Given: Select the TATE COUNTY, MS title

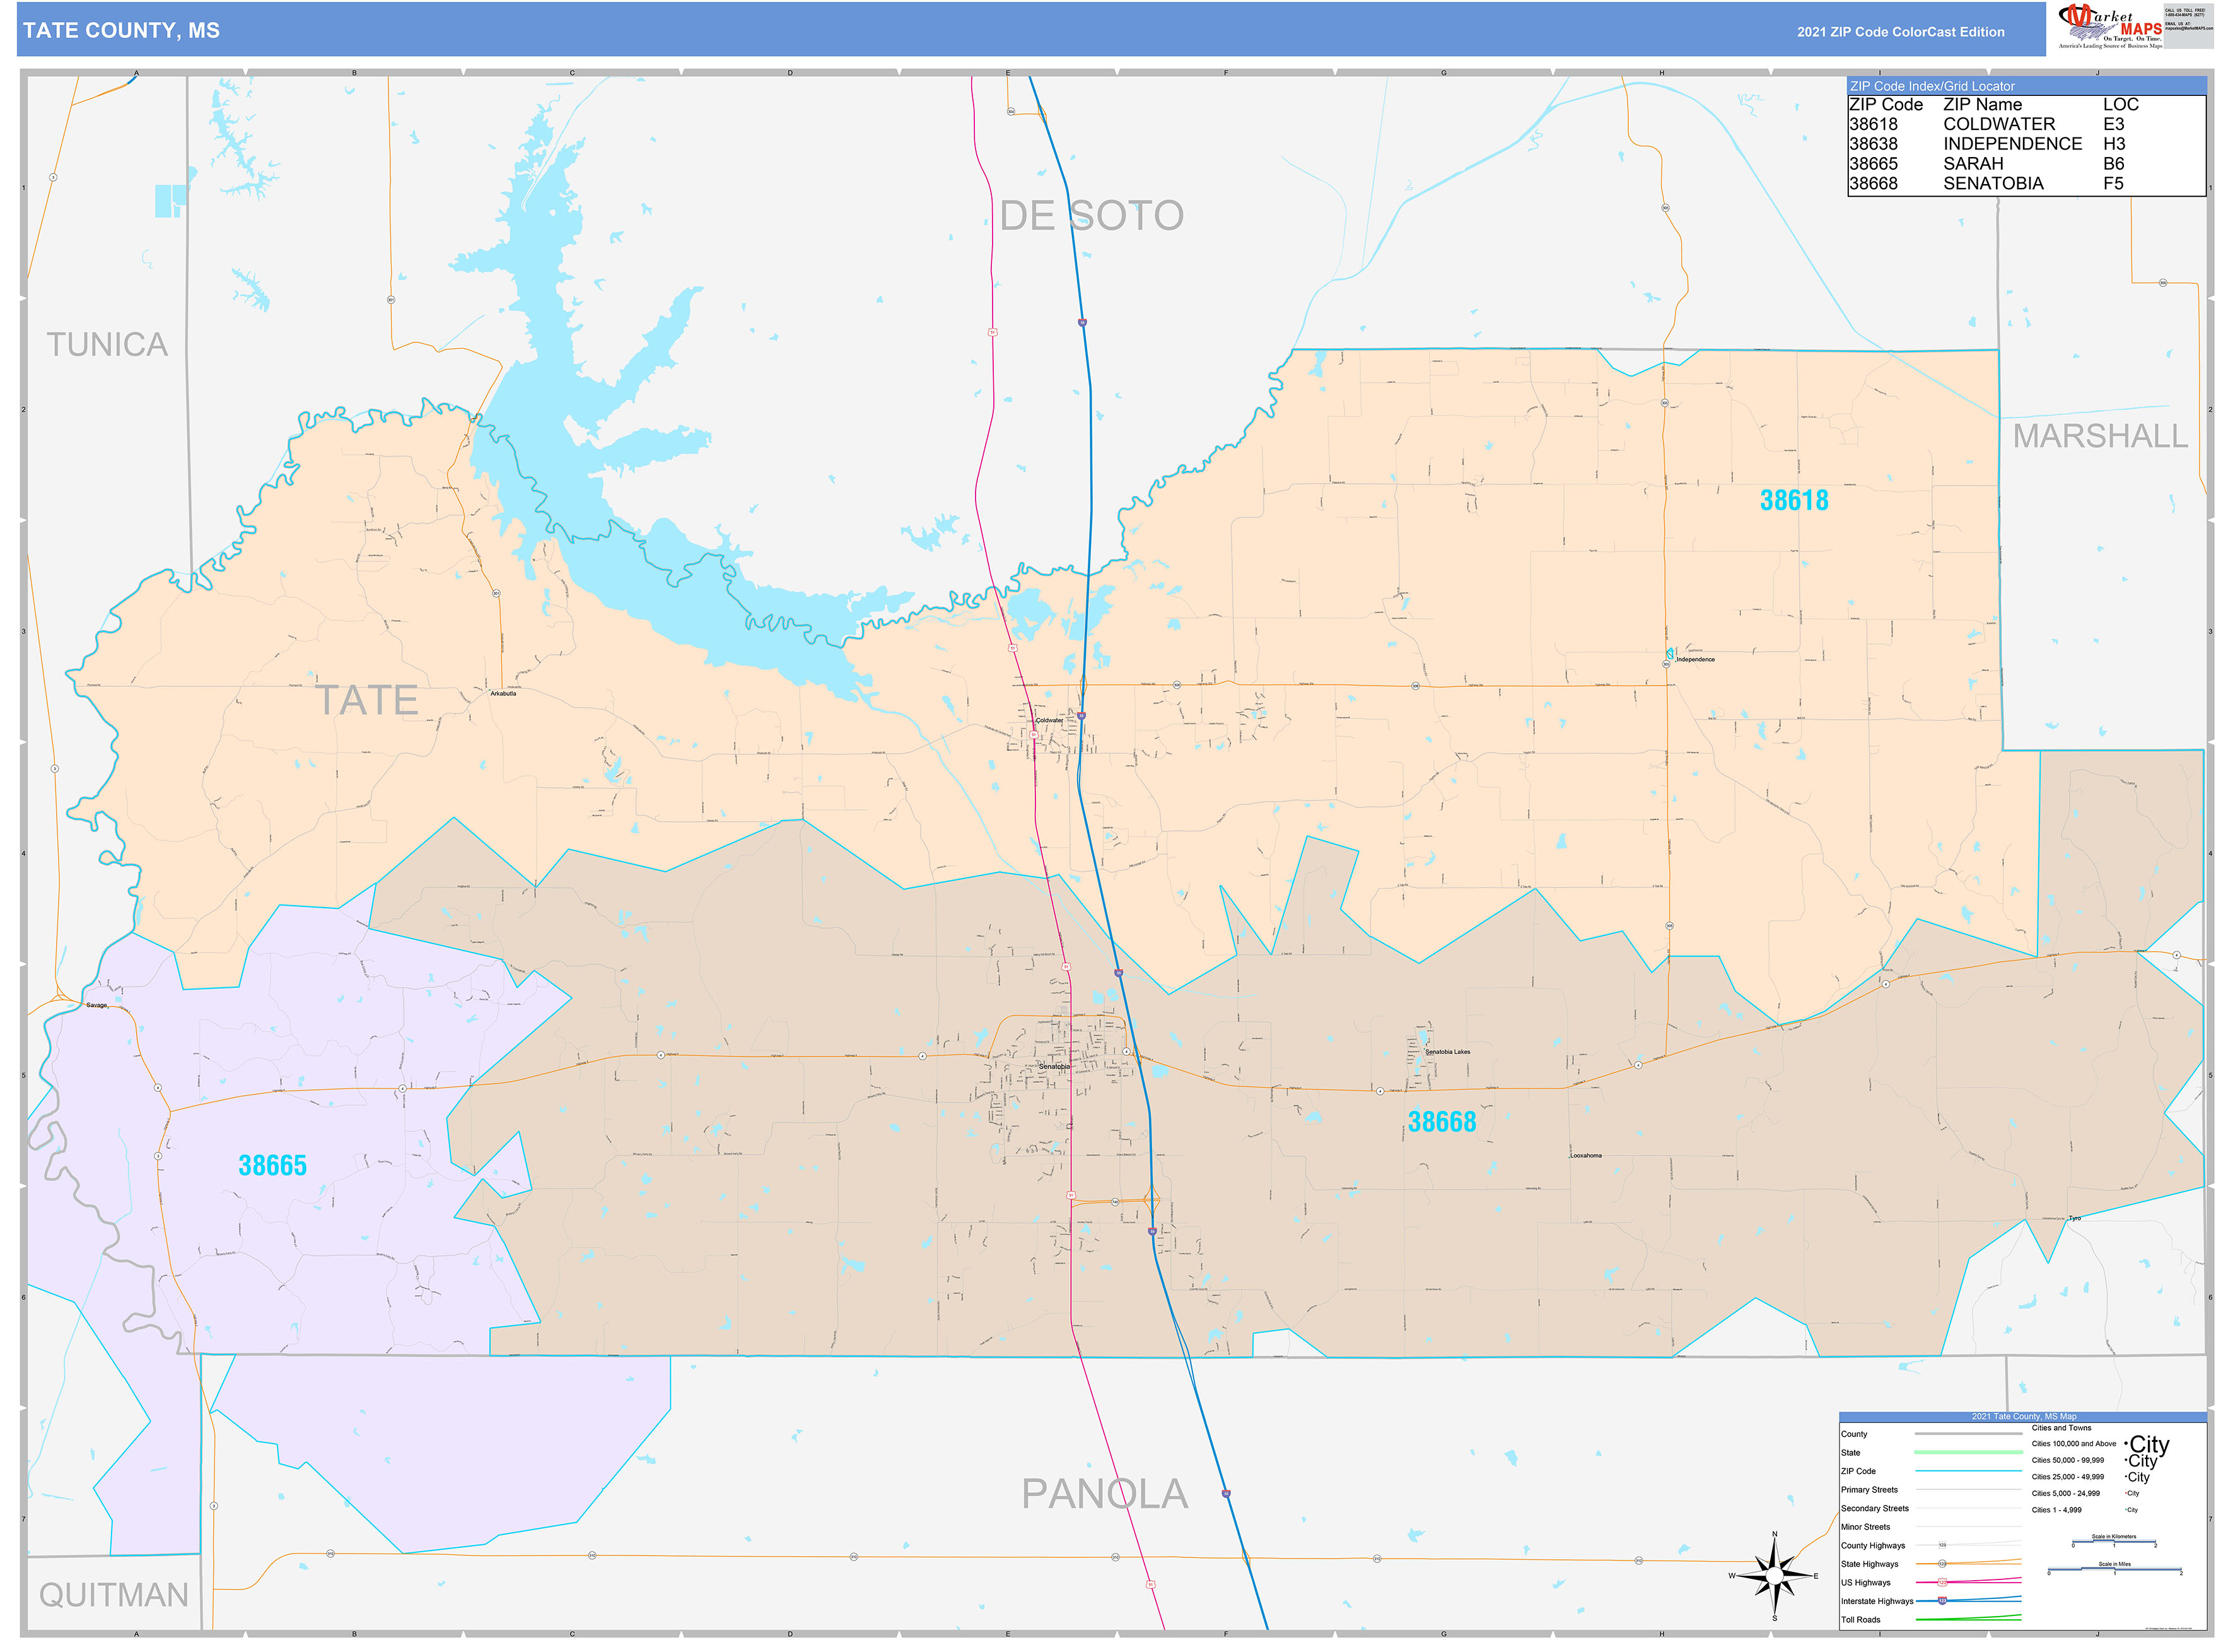Looking at the screenshot, I should (x=121, y=31).
